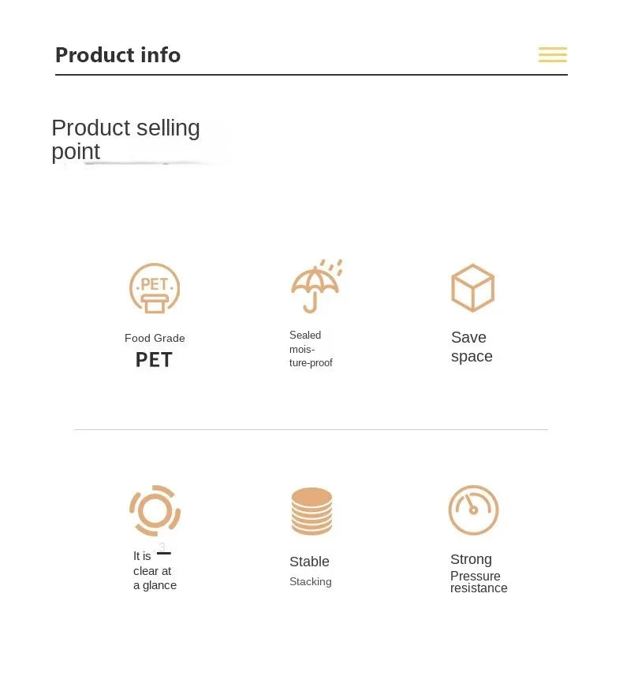623x675 pixels.
Task: Click the umbrella moisture-proof icon
Action: [315, 287]
